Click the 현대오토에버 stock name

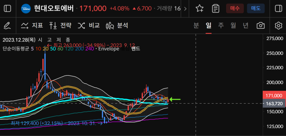click(54, 8)
